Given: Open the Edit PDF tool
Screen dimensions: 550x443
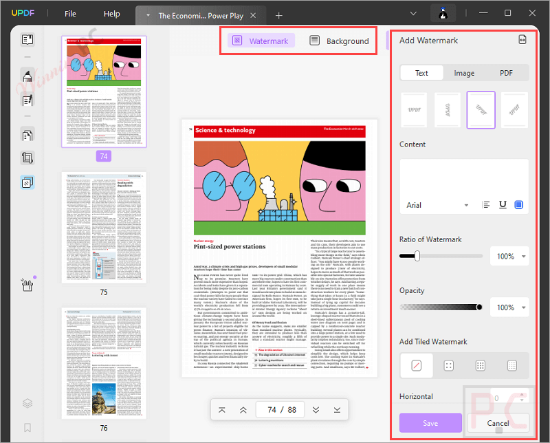Looking at the screenshot, I should pos(27,101).
